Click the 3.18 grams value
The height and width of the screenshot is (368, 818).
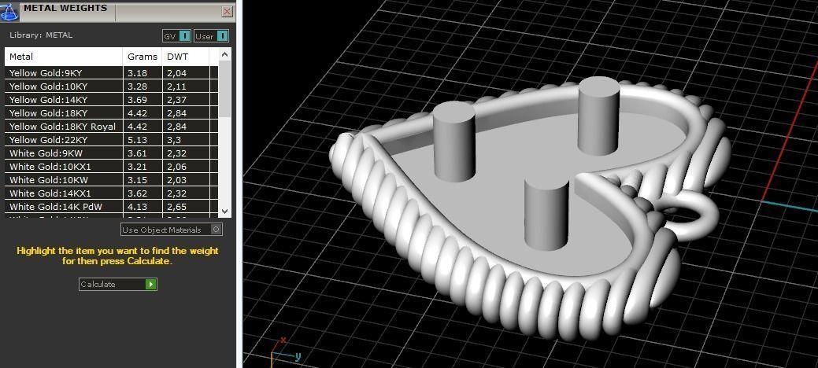click(137, 73)
